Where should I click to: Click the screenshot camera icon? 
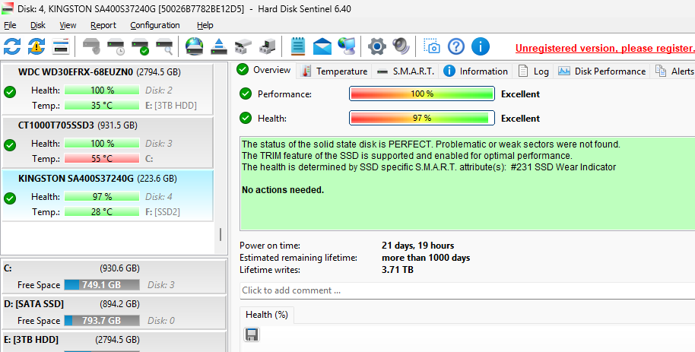(x=432, y=46)
